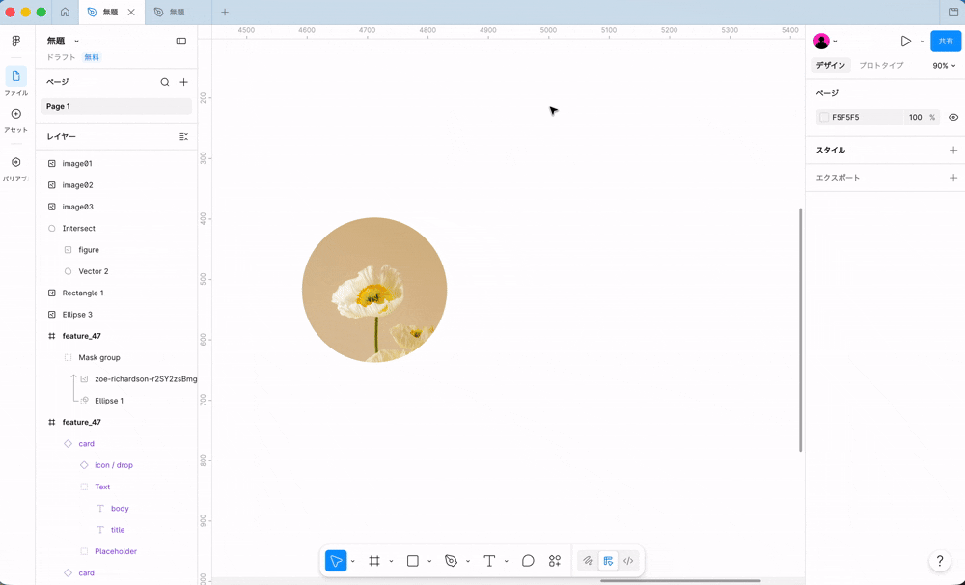Select the Placeholder layer
Viewport: 965px width, 585px height.
117,552
